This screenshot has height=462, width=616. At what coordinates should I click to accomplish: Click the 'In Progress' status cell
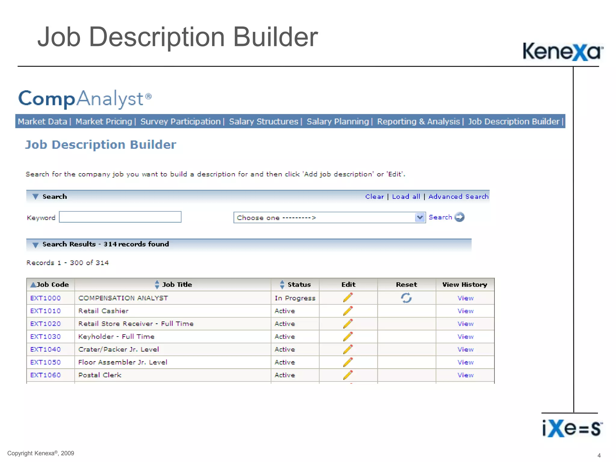[295, 298]
